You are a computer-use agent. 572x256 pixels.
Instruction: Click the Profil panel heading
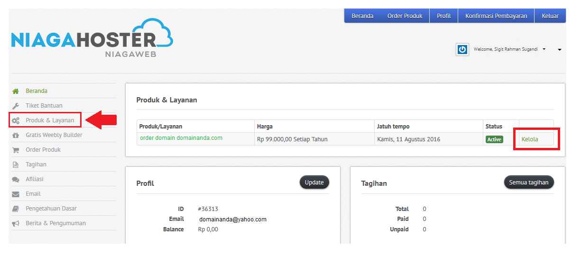tap(145, 183)
